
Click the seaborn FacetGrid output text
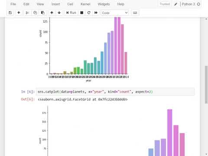pos(83,99)
